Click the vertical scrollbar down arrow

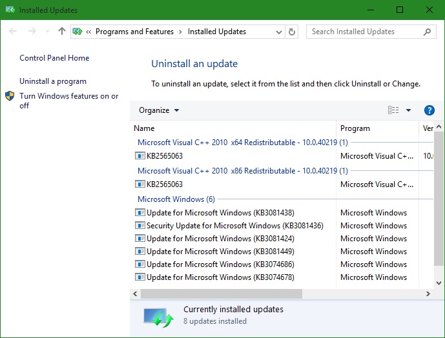[439, 283]
